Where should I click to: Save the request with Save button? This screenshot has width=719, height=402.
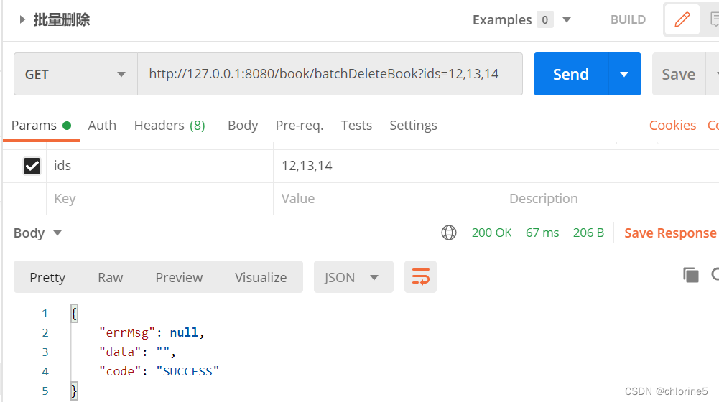679,74
